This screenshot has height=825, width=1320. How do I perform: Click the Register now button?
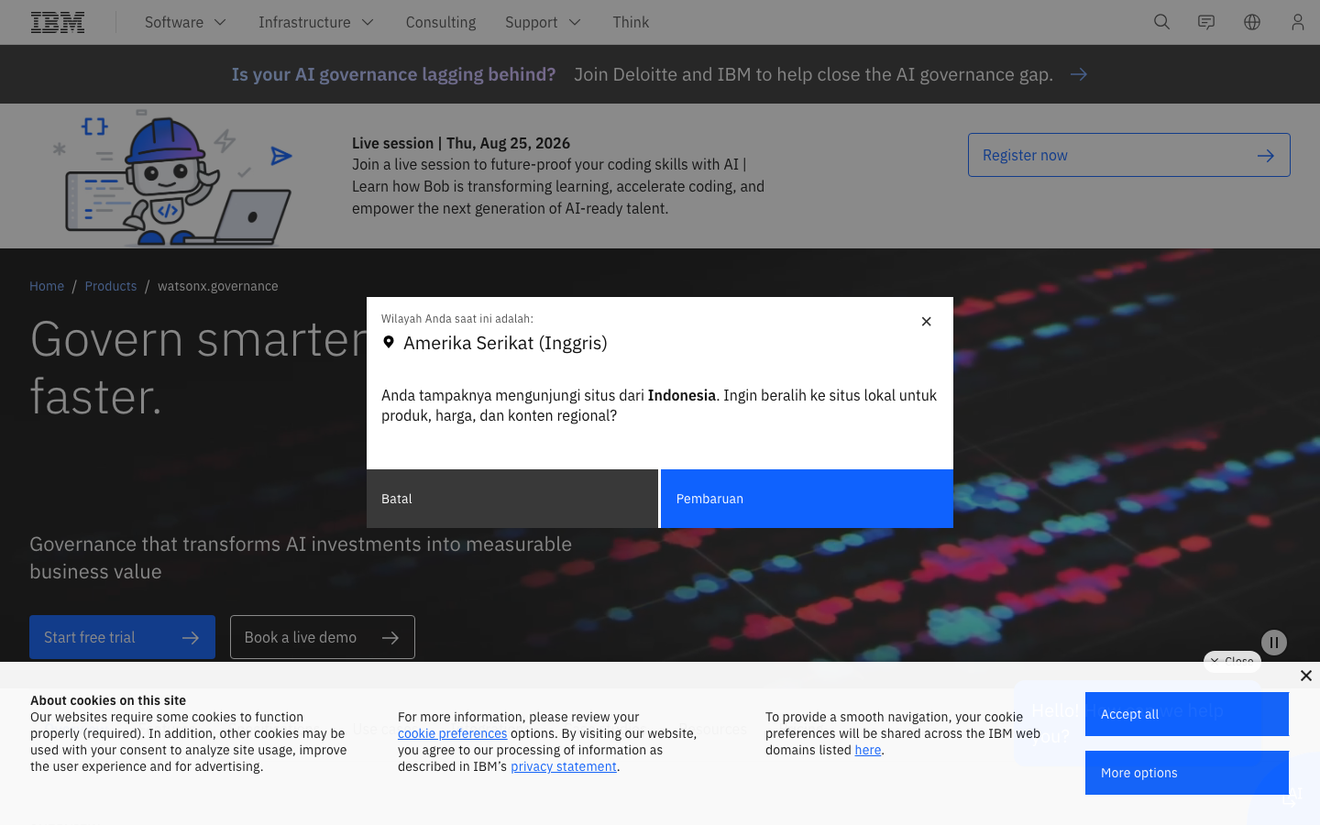click(1128, 155)
